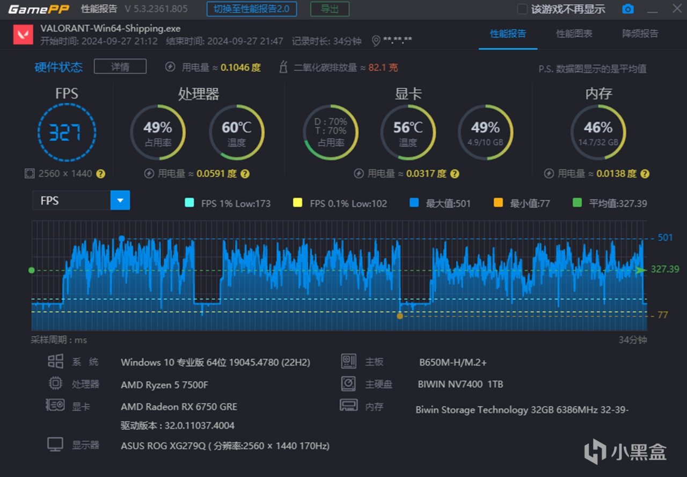Click the memory gauge showing 14.7/32 GB
This screenshot has width=687, height=477.
point(598,132)
